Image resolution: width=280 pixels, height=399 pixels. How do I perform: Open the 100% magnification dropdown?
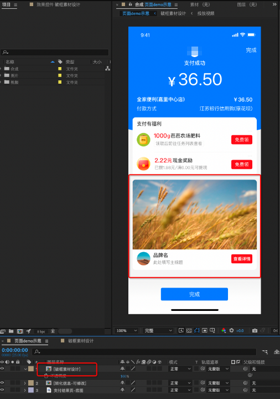point(127,330)
